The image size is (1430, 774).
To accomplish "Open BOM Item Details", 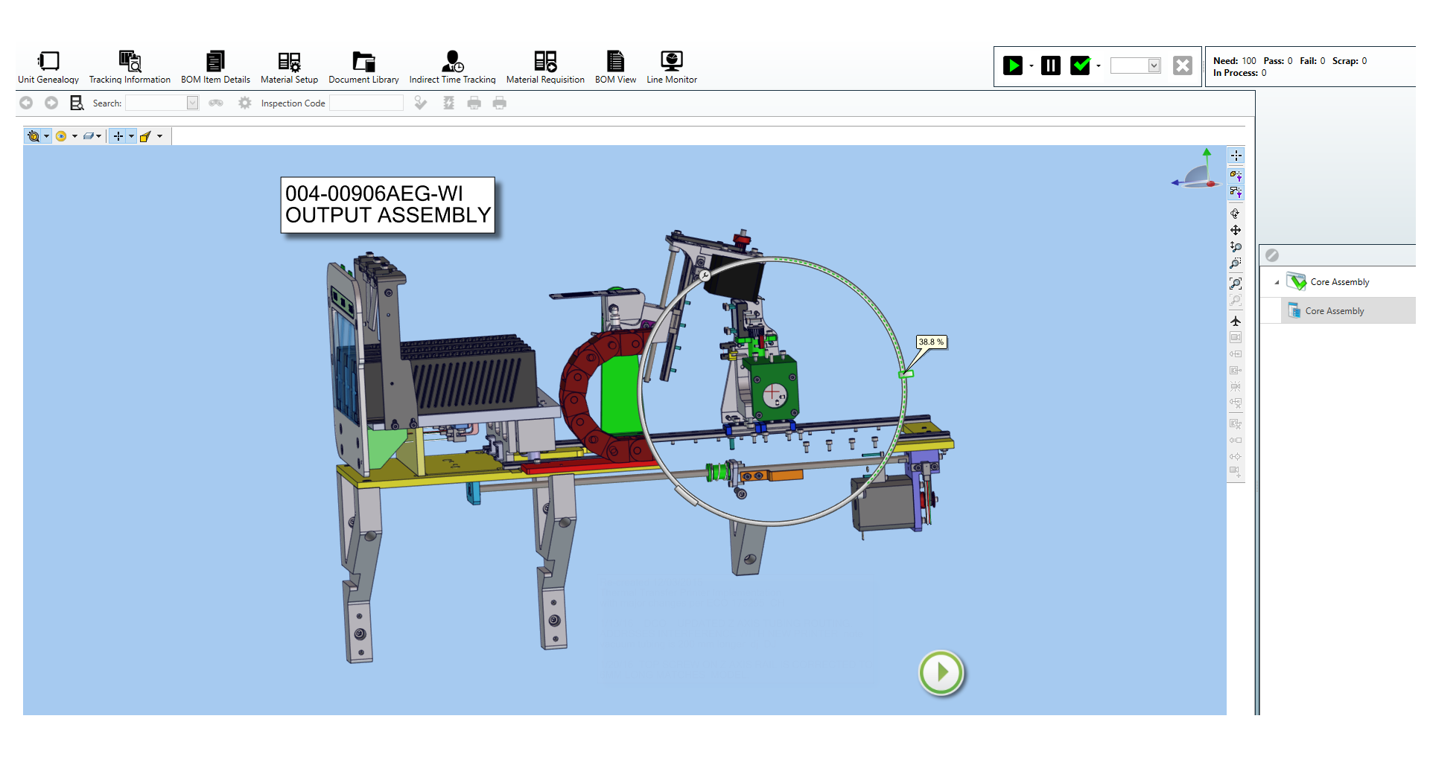I will (x=215, y=67).
